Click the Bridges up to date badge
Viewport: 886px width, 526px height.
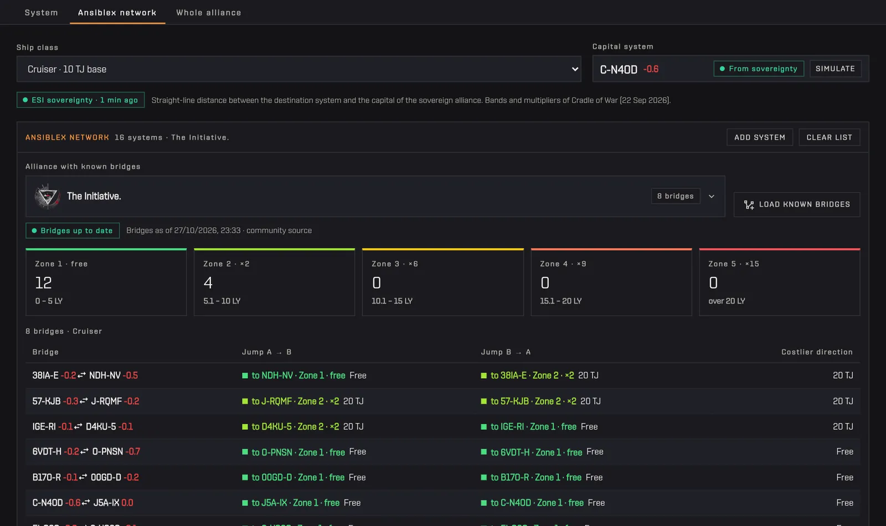click(73, 230)
